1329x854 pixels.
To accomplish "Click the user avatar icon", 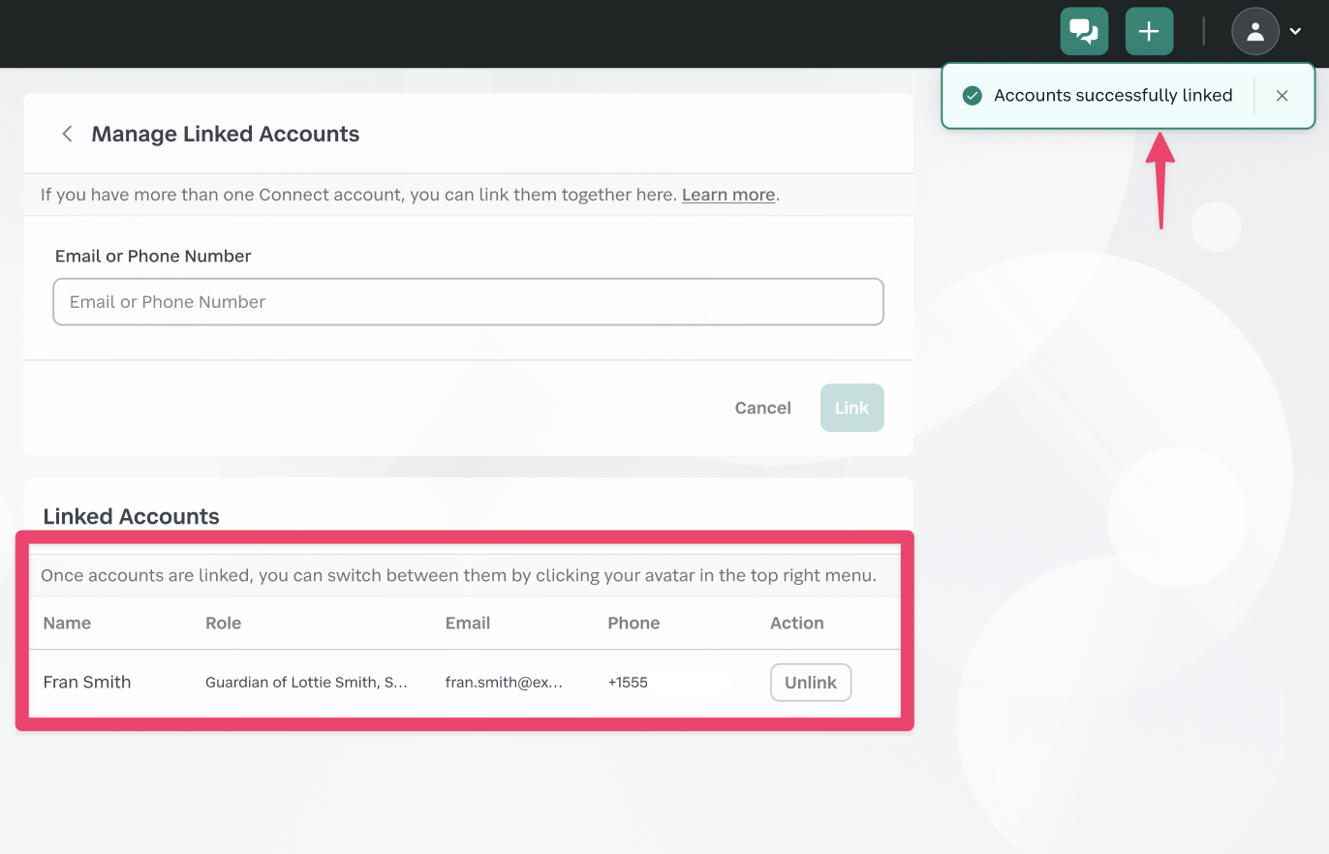I will coord(1255,32).
